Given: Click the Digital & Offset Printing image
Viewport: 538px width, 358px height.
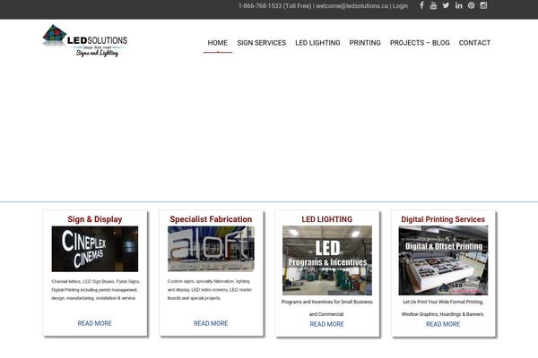Looking at the screenshot, I should pyautogui.click(x=443, y=260).
